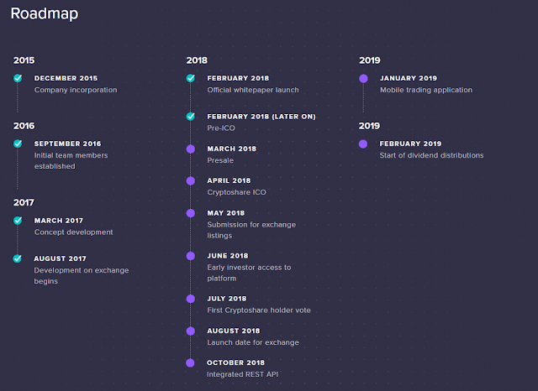The width and height of the screenshot is (538, 391).
Task: Click the January 2019 timeline dot
Action: [363, 78]
